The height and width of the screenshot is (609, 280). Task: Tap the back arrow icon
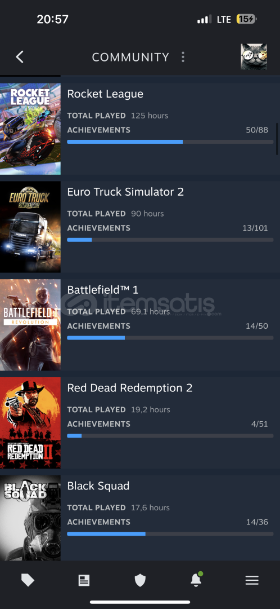point(20,57)
